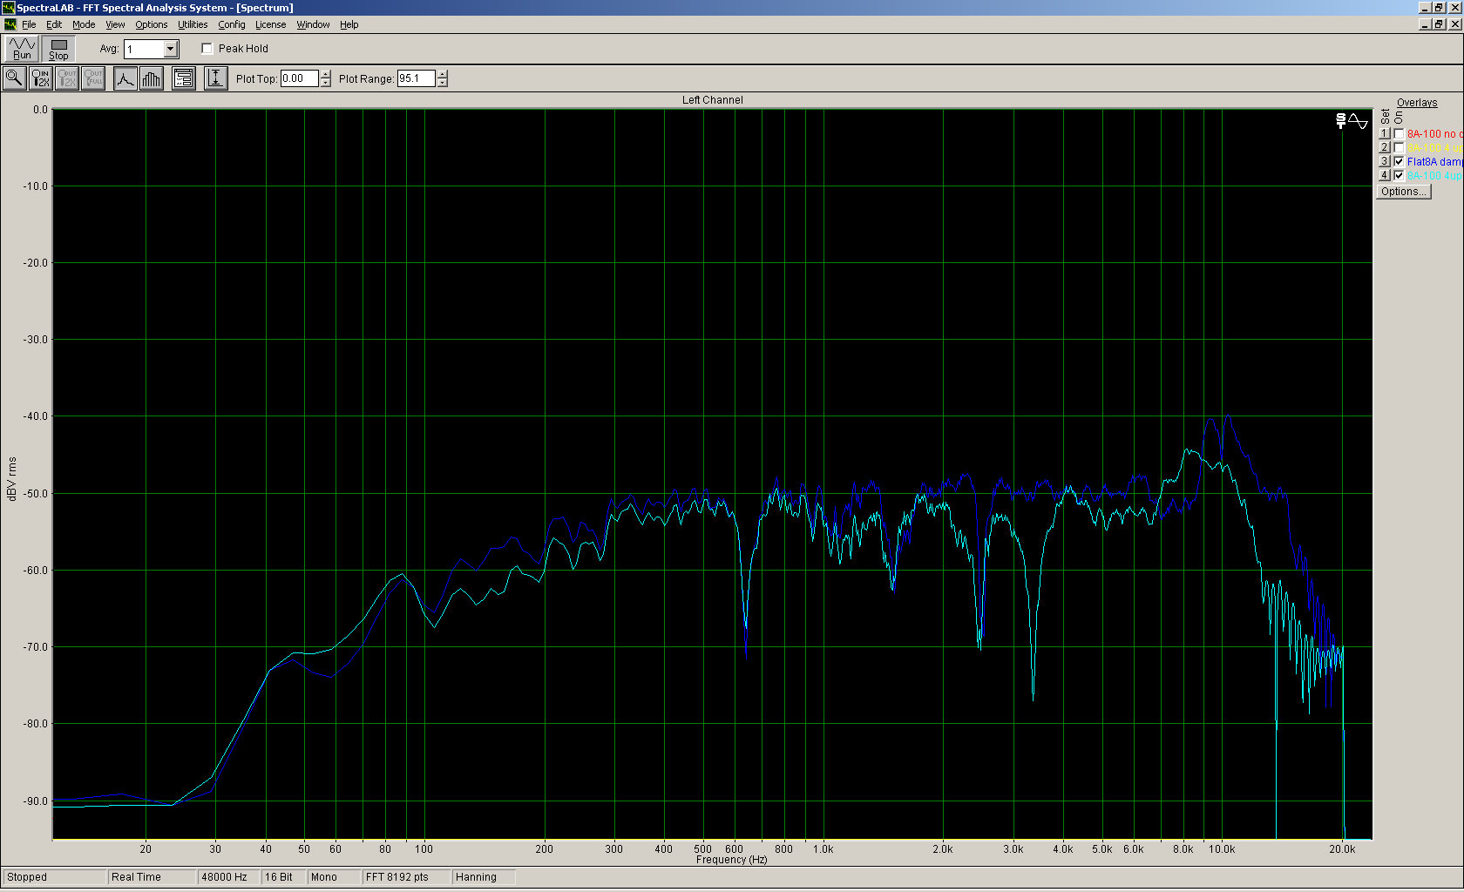
Task: Click the cyan '8A-100 4up' overlay label
Action: pyautogui.click(x=1434, y=176)
